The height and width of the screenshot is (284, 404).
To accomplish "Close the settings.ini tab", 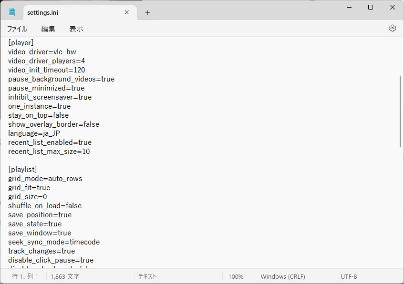I will click(x=127, y=12).
